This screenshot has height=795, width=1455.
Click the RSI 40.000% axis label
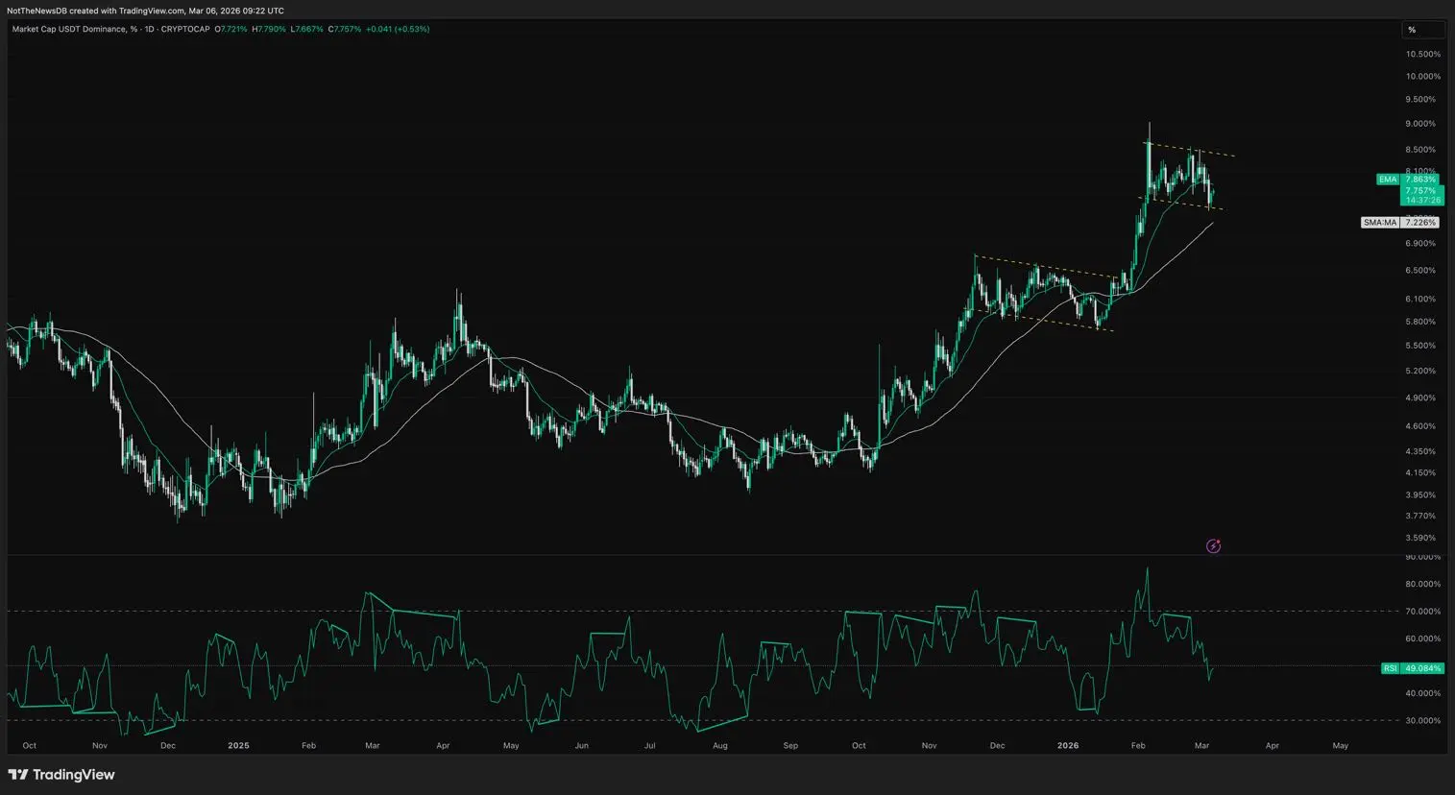(x=1422, y=693)
